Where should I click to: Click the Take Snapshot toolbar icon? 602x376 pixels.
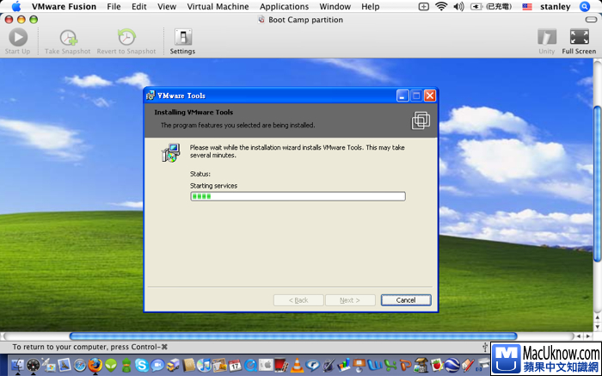click(68, 40)
